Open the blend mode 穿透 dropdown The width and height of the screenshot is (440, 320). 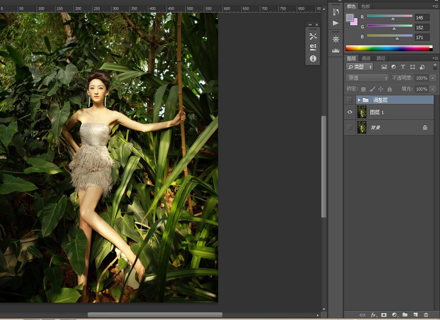367,78
